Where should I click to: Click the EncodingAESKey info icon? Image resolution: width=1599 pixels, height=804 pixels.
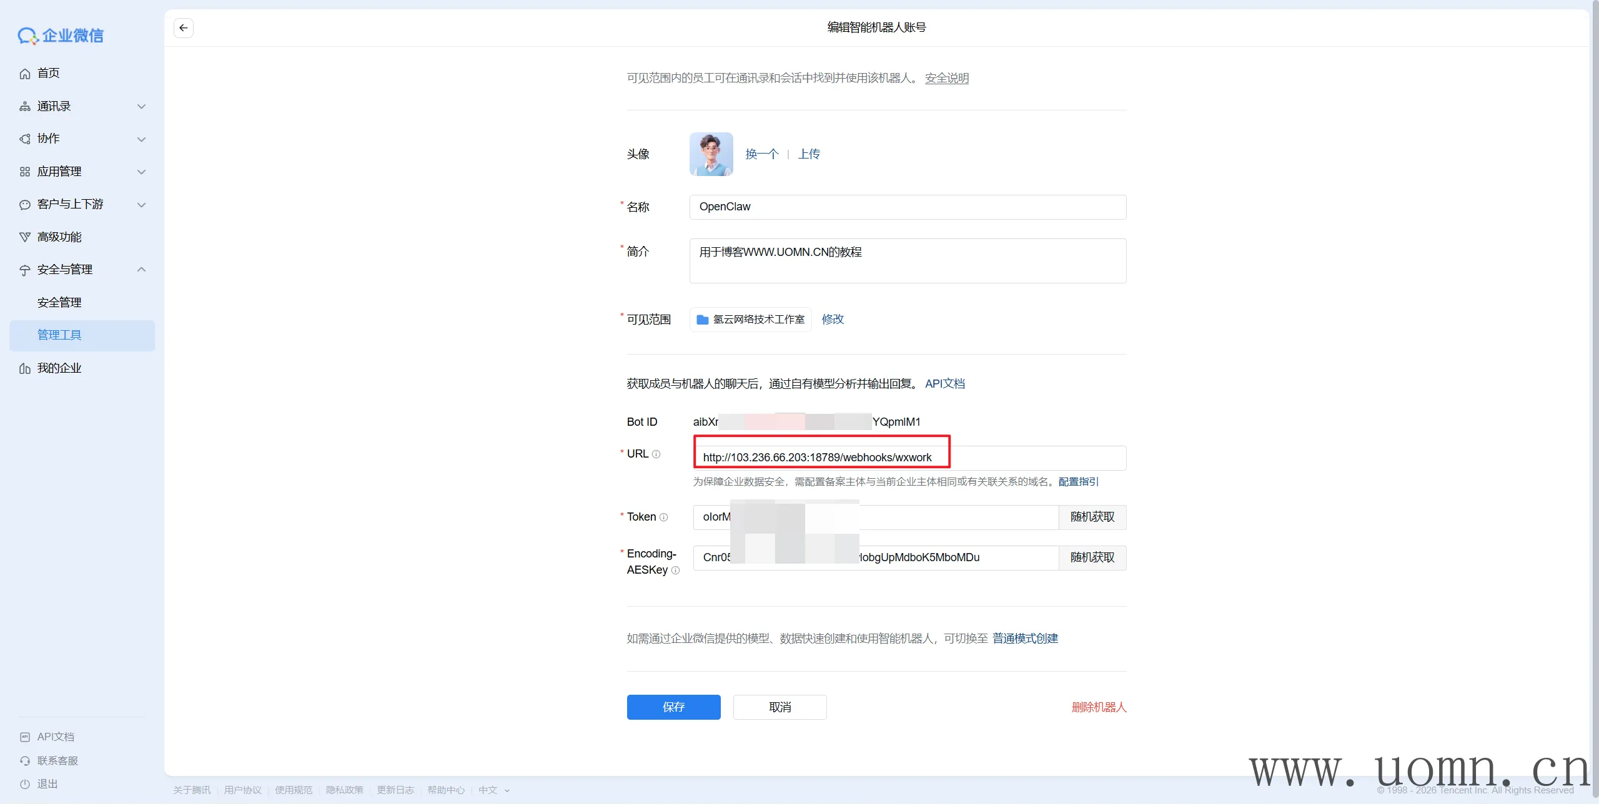675,571
